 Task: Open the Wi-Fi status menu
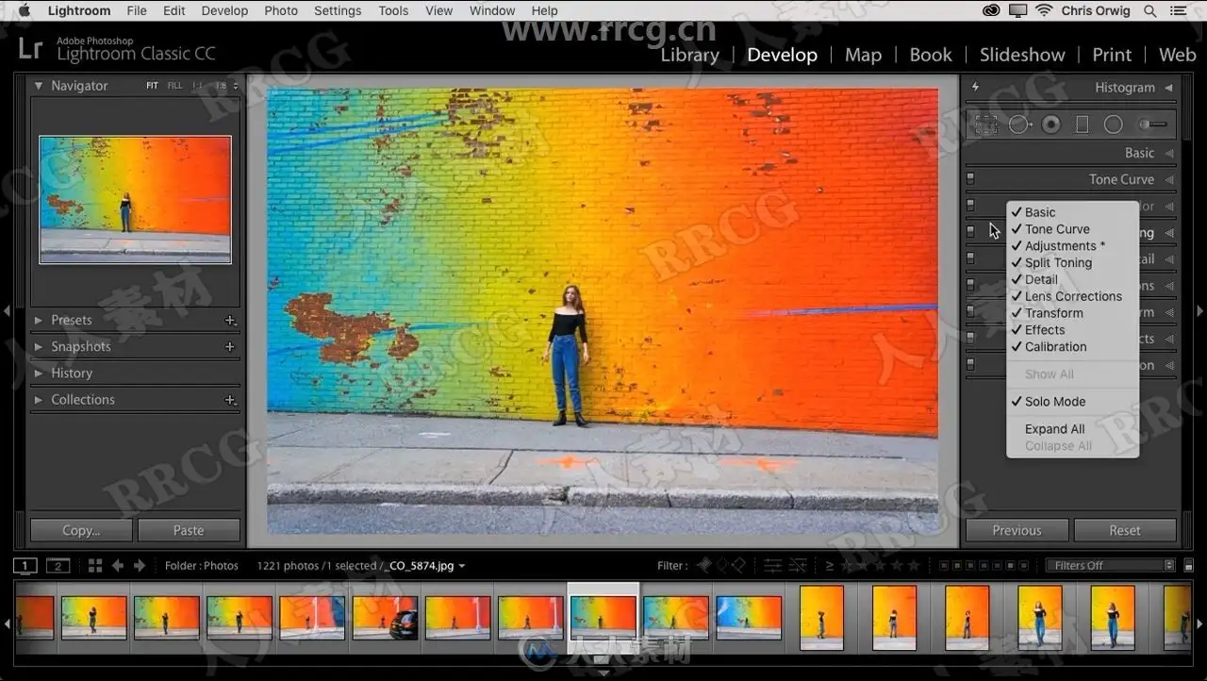[1044, 11]
